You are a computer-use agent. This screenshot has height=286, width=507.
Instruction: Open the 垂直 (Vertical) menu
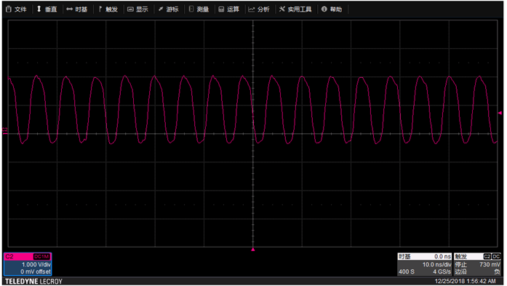[47, 9]
